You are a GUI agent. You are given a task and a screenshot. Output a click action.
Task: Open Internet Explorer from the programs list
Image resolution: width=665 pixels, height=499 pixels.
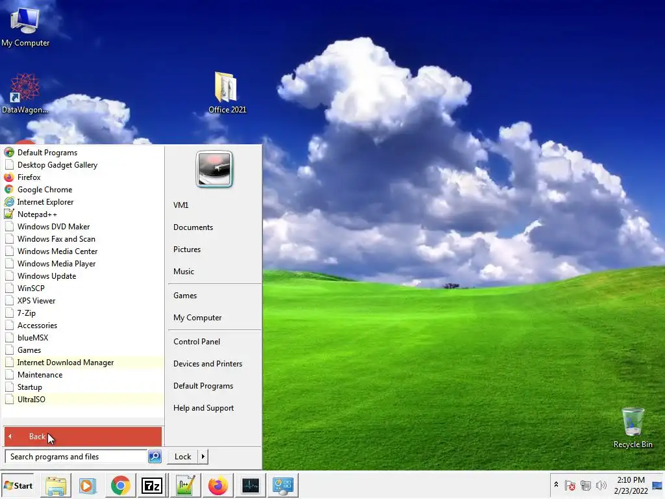tap(83, 201)
